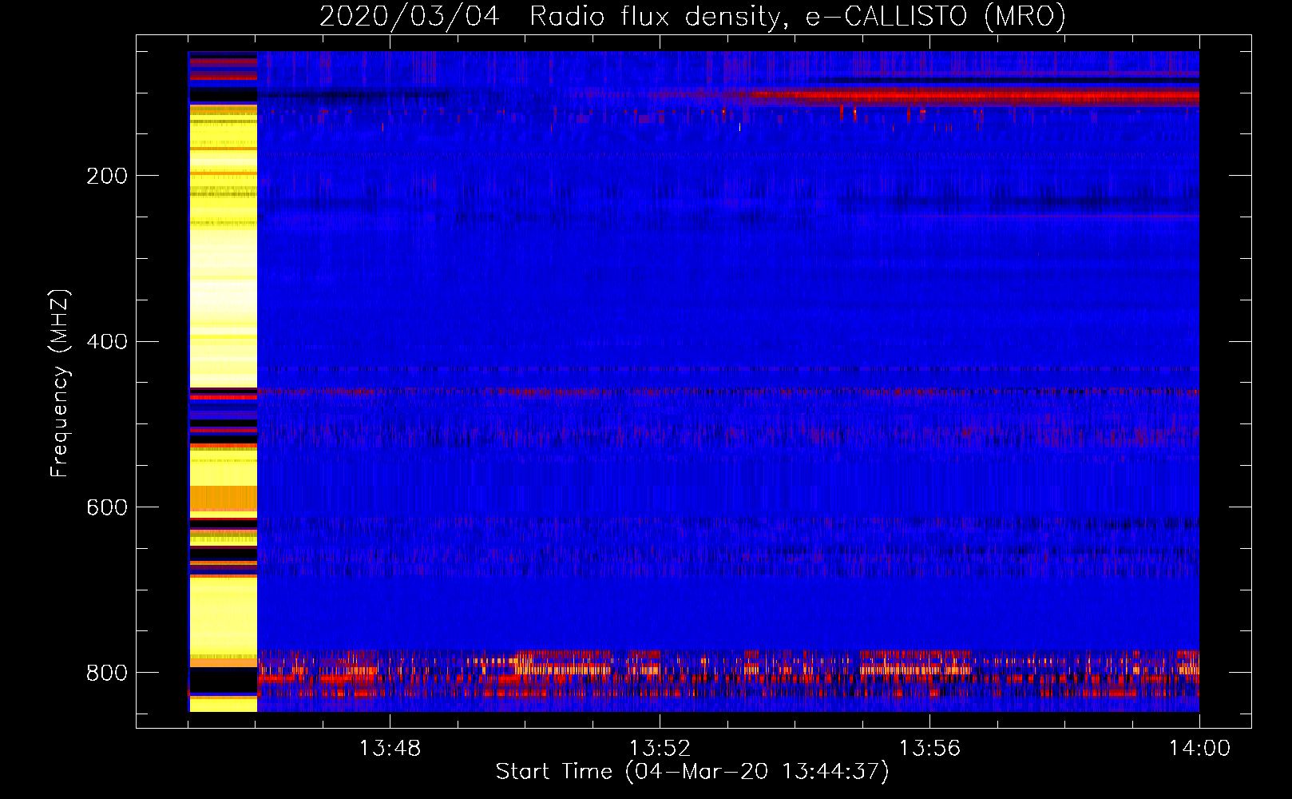Image resolution: width=1292 pixels, height=799 pixels.
Task: Click the 13:56 time tick label
Action: tap(929, 749)
